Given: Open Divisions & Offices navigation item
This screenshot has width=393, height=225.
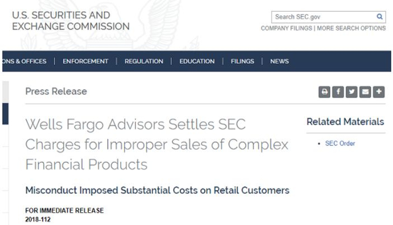Looking at the screenshot, I should [x=24, y=62].
